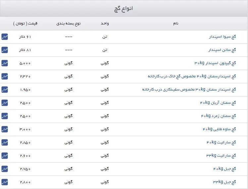Select the گچ سمنان آریان ۴۰kg link
This screenshot has width=248, height=189.
[x=218, y=103]
